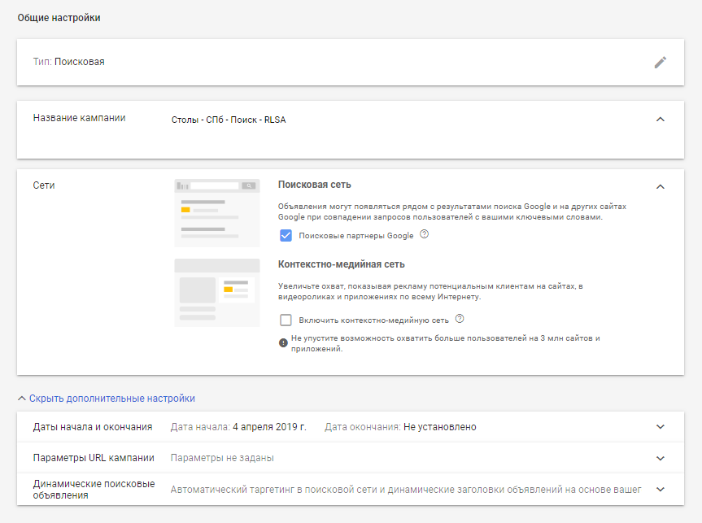
Task: Expand the Динамические поисковые объявления chevron
Action: 660,490
